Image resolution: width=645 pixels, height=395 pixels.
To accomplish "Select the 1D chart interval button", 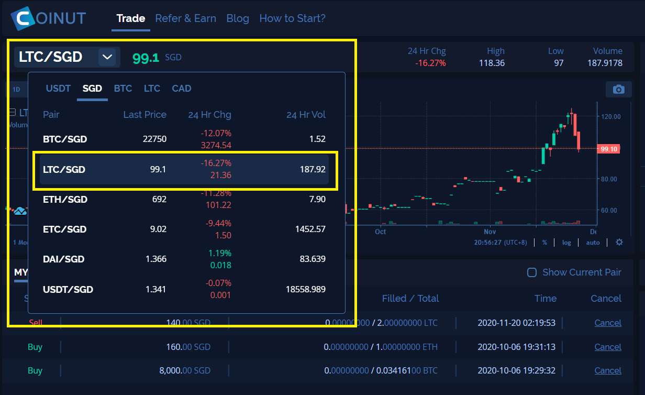I will [16, 90].
